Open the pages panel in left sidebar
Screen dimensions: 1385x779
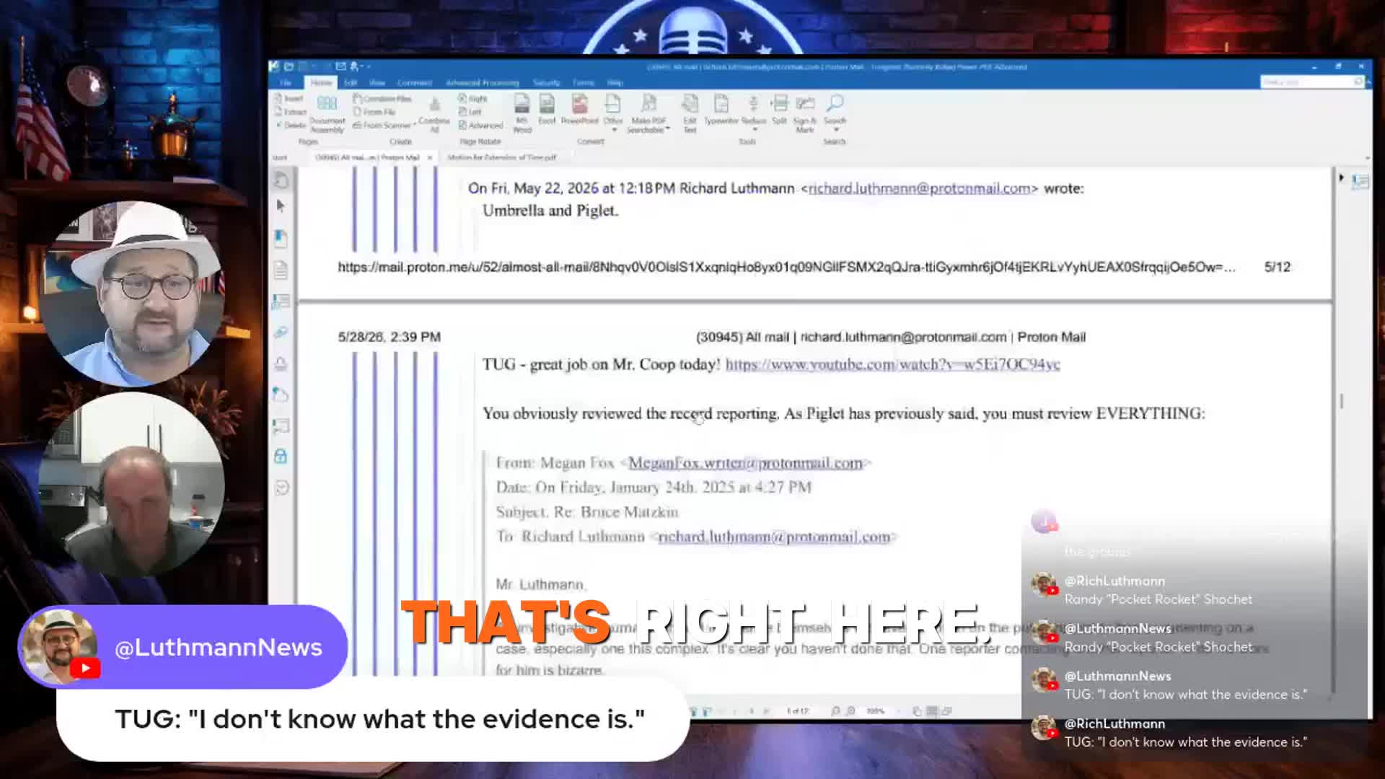click(281, 270)
